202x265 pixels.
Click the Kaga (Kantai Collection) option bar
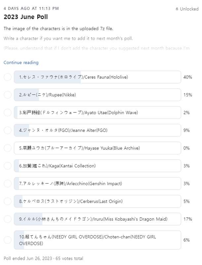(x=98, y=166)
